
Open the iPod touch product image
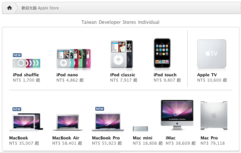(x=162, y=53)
